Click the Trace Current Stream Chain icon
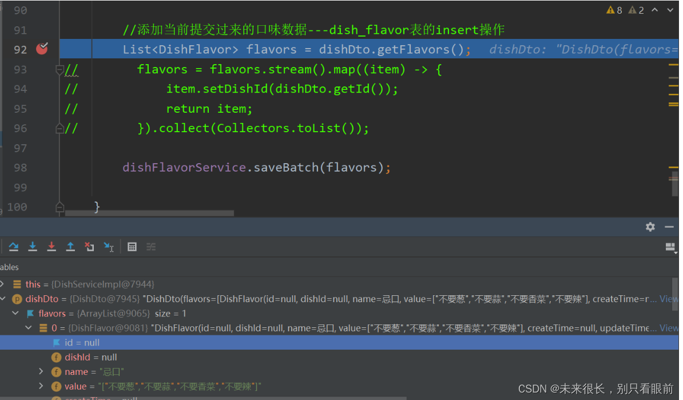683x400 pixels. point(151,247)
